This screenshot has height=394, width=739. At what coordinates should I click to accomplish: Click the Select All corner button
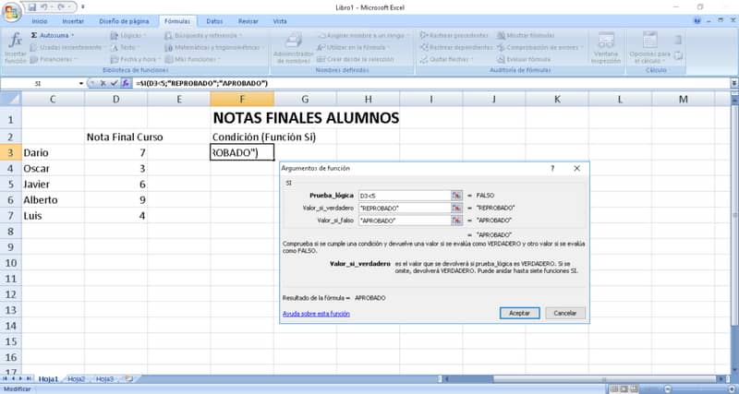[x=11, y=99]
